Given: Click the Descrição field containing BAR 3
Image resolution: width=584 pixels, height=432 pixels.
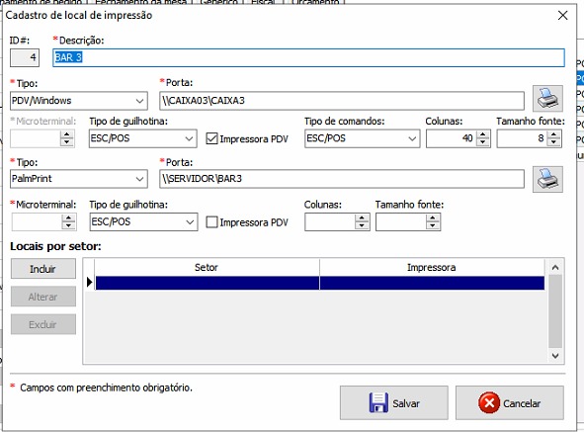Looking at the screenshot, I should pyautogui.click(x=308, y=57).
